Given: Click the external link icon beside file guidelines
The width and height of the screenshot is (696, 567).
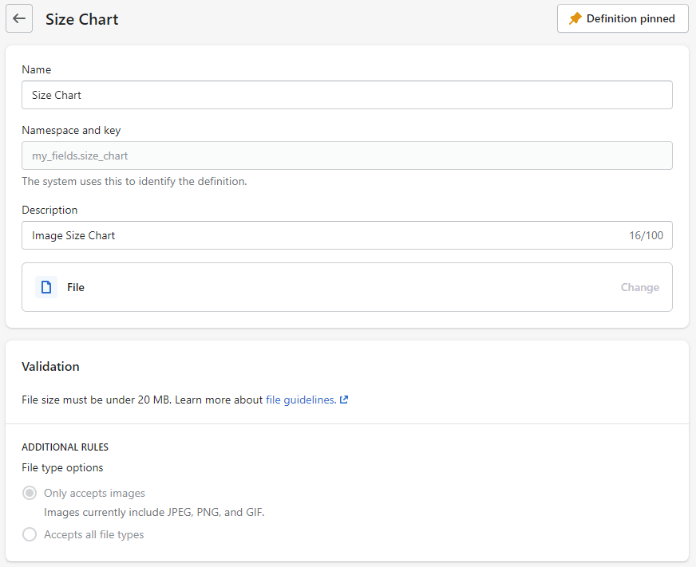Looking at the screenshot, I should tap(344, 400).
